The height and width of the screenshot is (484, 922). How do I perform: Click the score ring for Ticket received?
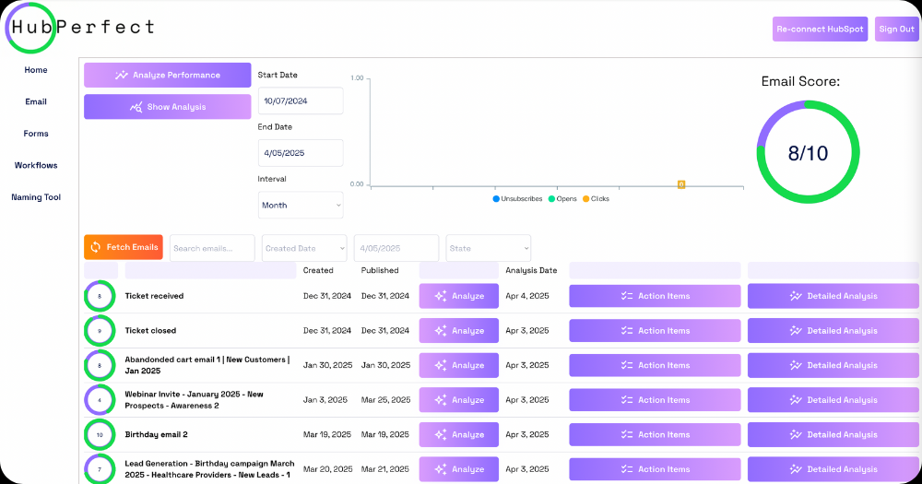99,296
